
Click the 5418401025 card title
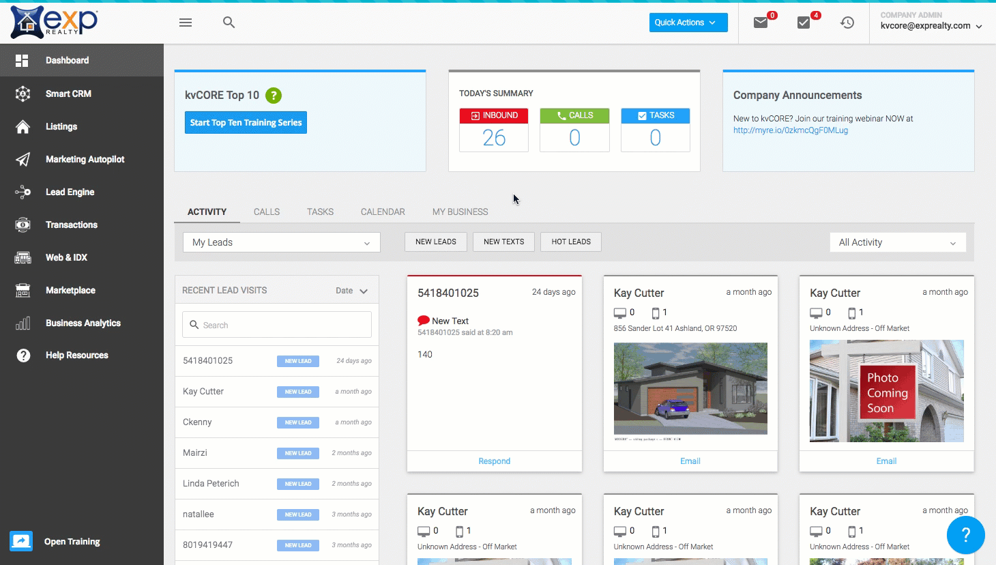(448, 293)
